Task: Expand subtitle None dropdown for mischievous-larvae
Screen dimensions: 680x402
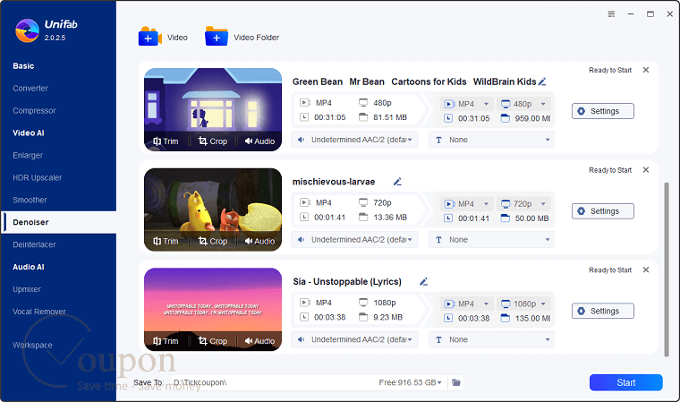Action: (492, 240)
